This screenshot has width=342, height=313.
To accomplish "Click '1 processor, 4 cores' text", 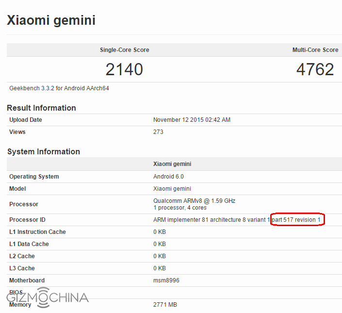I will click(180, 208).
